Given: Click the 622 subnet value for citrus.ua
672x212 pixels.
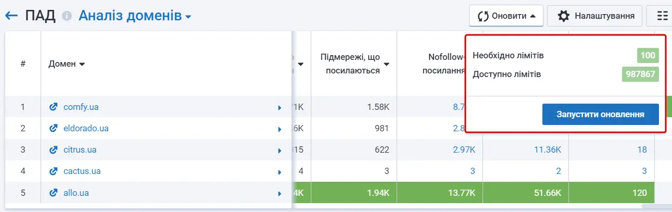Looking at the screenshot, I should coord(382,149).
